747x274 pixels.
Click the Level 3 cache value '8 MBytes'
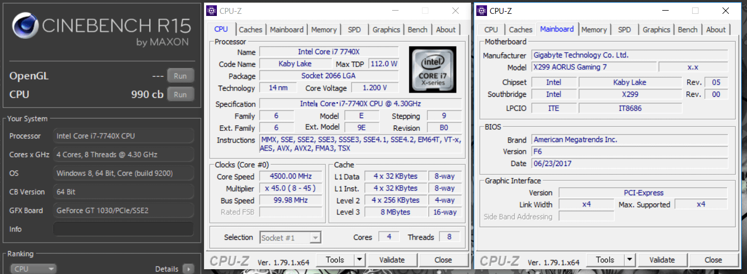[x=395, y=212]
